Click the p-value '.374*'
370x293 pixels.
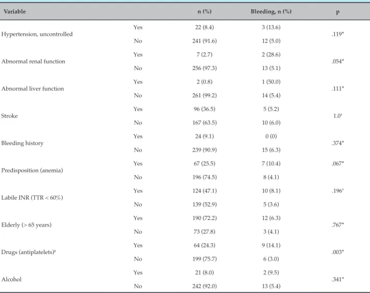[x=338, y=143]
